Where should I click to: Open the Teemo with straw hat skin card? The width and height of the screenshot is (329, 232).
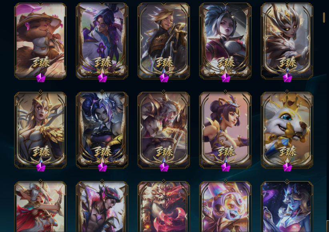pyautogui.click(x=40, y=41)
